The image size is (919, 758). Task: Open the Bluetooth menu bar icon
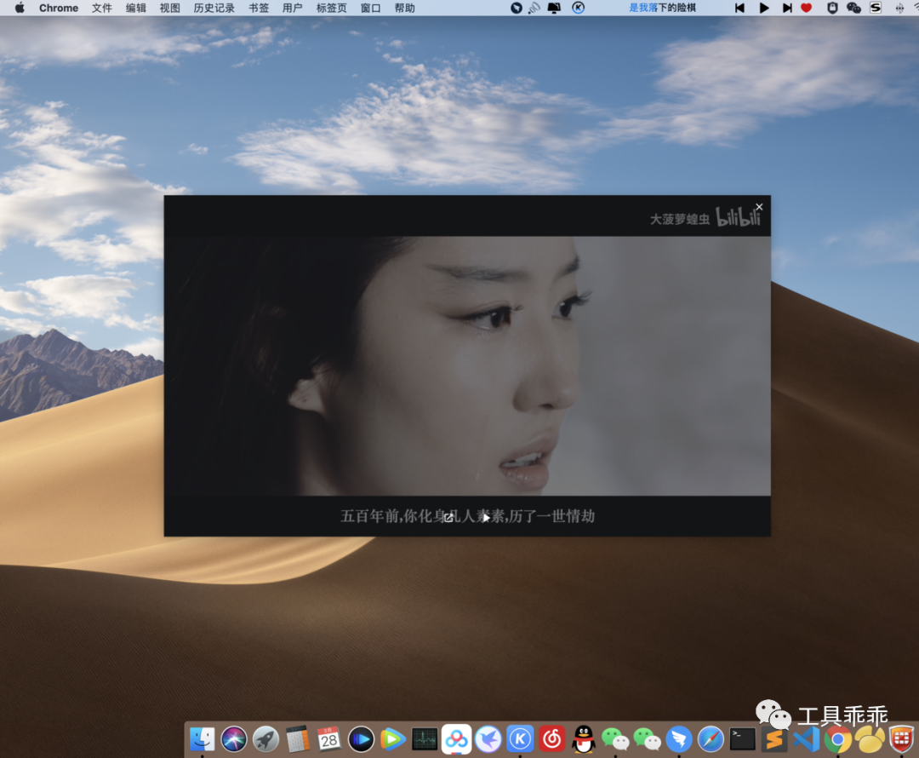click(899, 8)
